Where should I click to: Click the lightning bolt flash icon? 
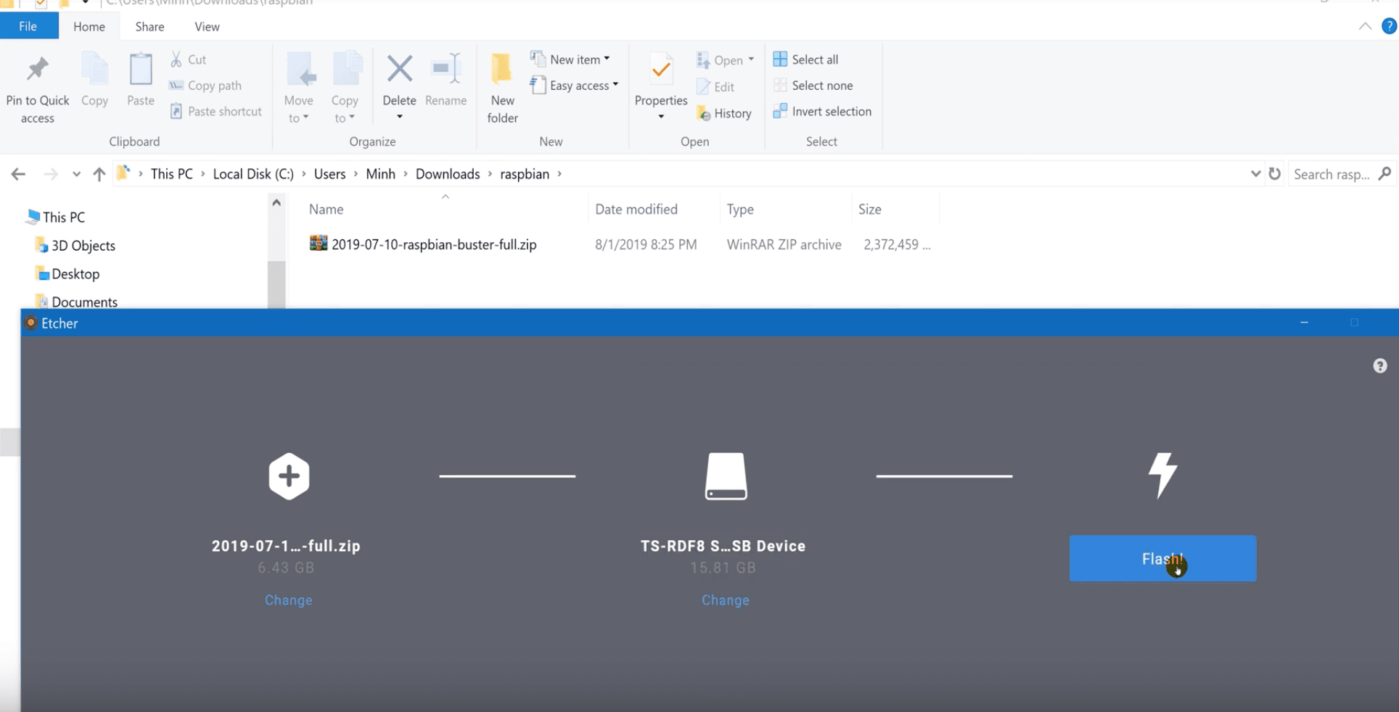tap(1162, 475)
